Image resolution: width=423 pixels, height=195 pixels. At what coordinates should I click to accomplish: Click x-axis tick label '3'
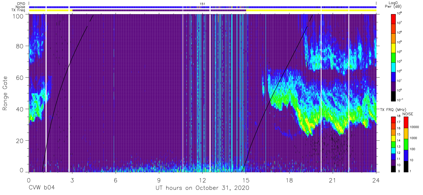pyautogui.click(x=72, y=180)
